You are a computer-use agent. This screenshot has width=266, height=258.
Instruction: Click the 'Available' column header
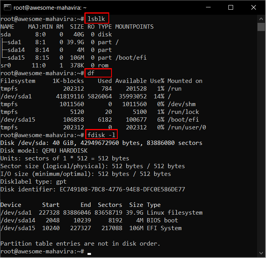131,81
